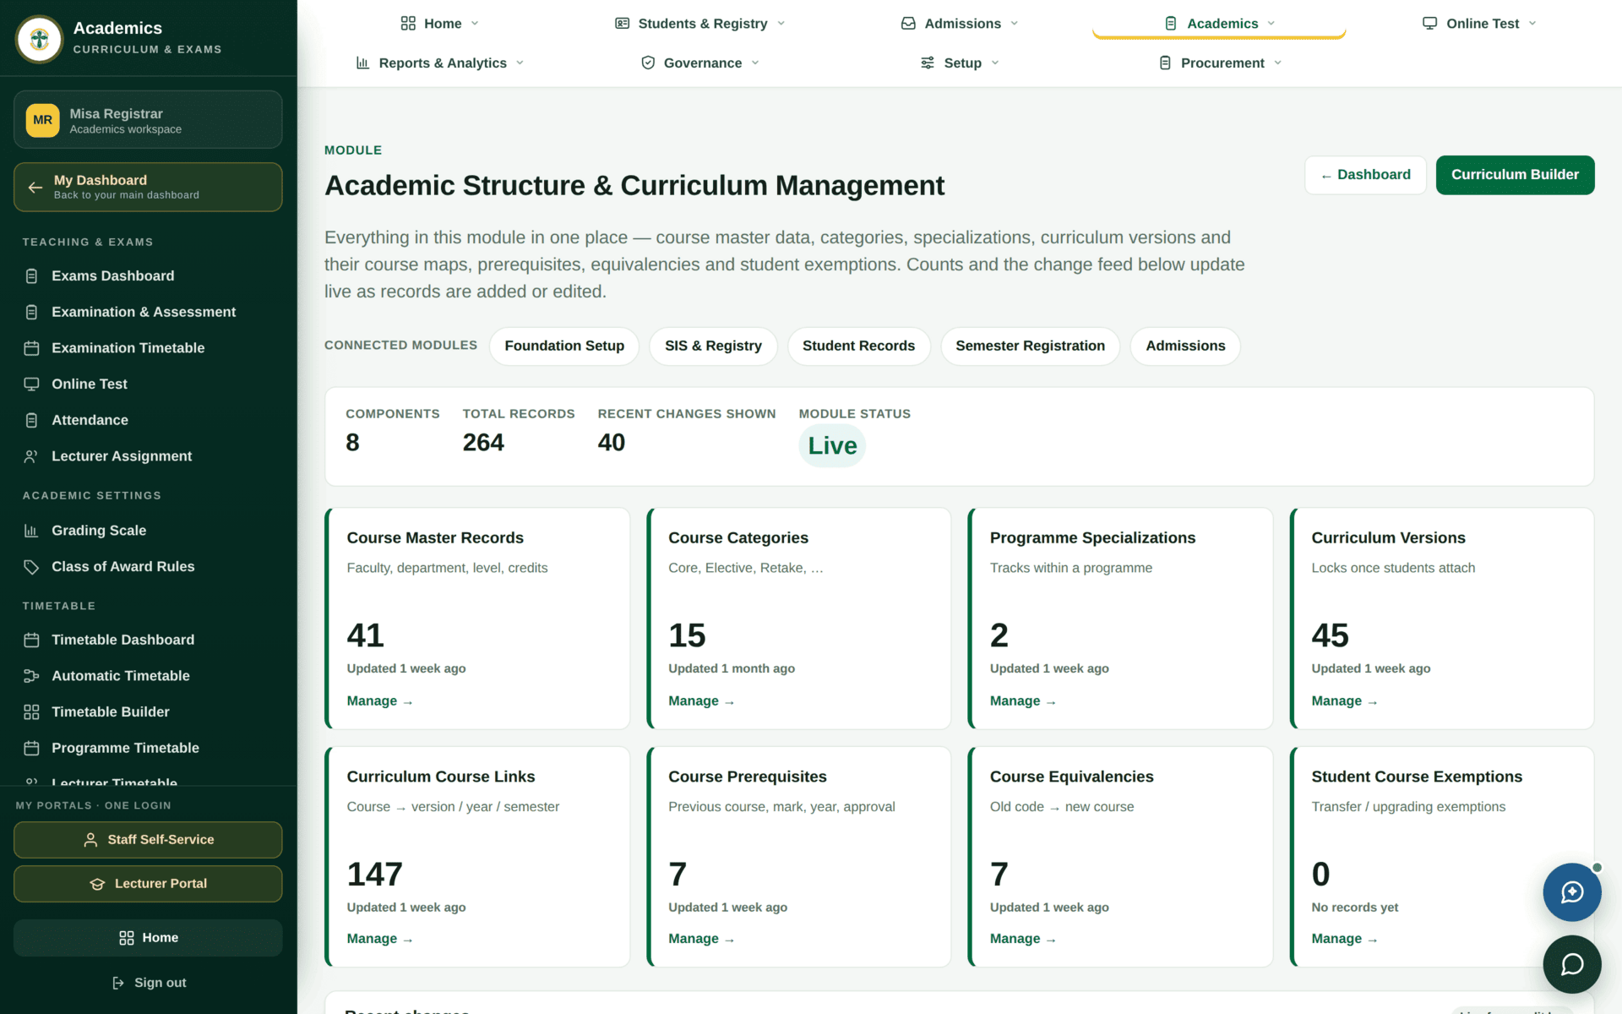1622x1014 pixels.
Task: Expand the Students & Registry dropdown chevron
Action: 781,24
